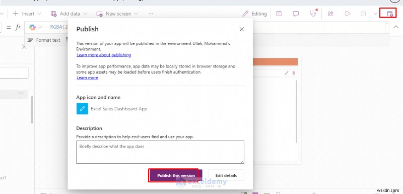Screen dimensions: 403x194
Task: Close the Publish dialog
Action: (242, 30)
